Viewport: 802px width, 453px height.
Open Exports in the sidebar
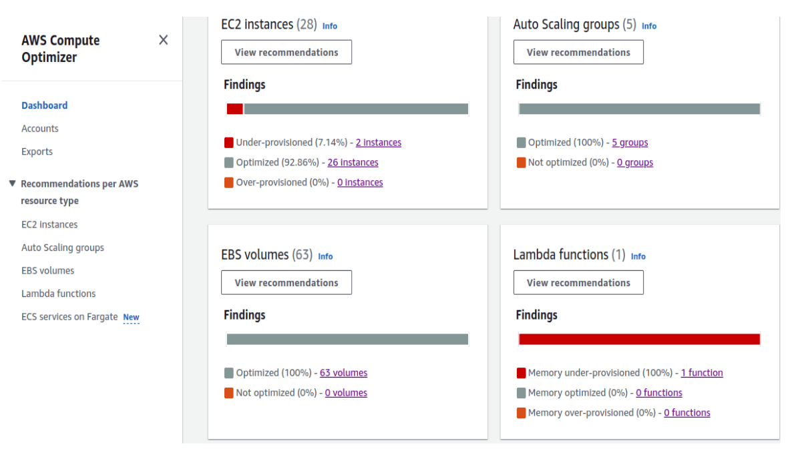point(37,151)
